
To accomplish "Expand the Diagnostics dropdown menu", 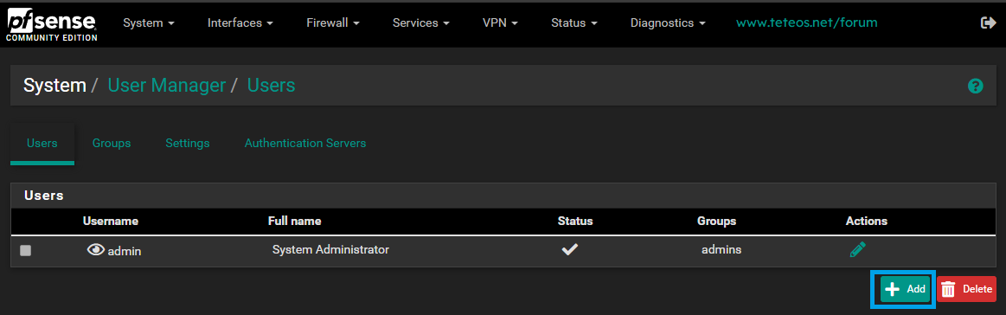I will (x=668, y=23).
